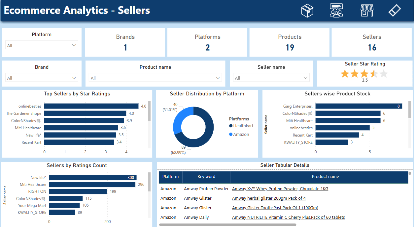This screenshot has height=227, width=414.
Task: Click the products box icon in the header
Action: [x=307, y=10]
